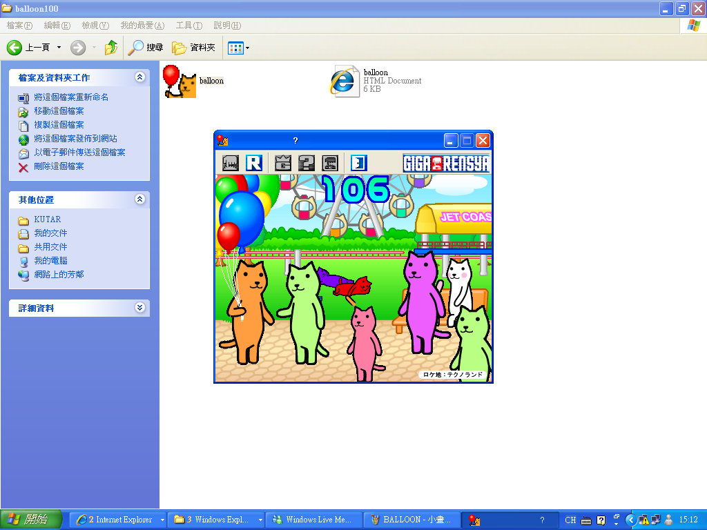Click 將這個檔案發佈到網站 link
This screenshot has width=707, height=530.
click(76, 139)
